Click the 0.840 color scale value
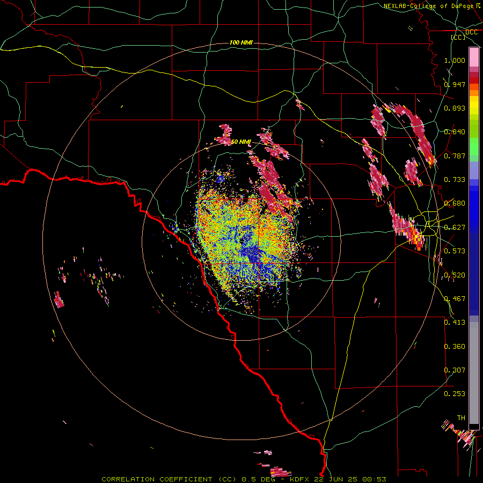This screenshot has height=483, width=483. pos(455,132)
